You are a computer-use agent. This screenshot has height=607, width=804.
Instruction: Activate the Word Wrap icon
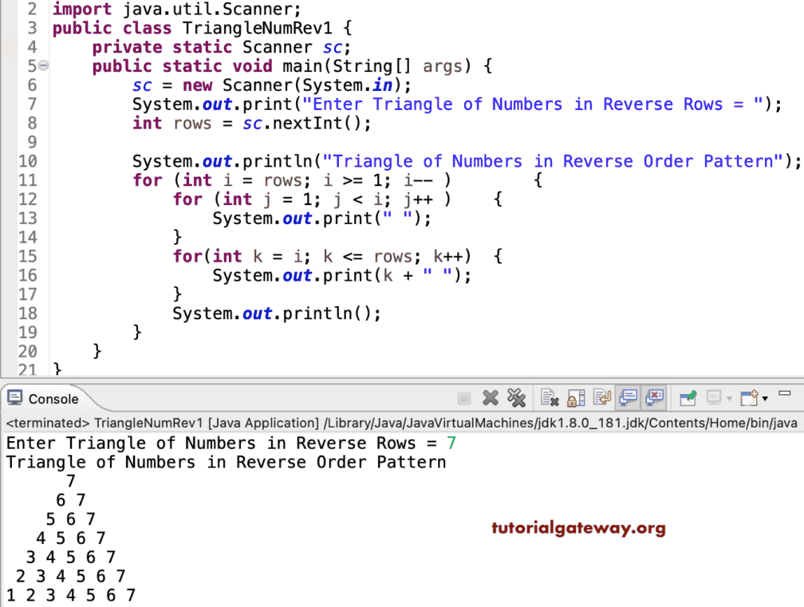[601, 396]
